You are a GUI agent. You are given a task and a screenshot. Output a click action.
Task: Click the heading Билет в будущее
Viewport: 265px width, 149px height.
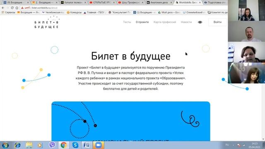click(x=131, y=56)
